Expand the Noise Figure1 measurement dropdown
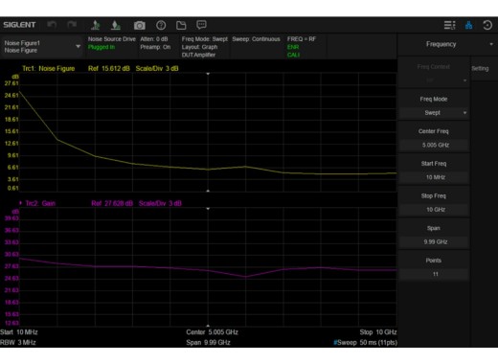Screen dimensions: 498x364 (x=42, y=47)
